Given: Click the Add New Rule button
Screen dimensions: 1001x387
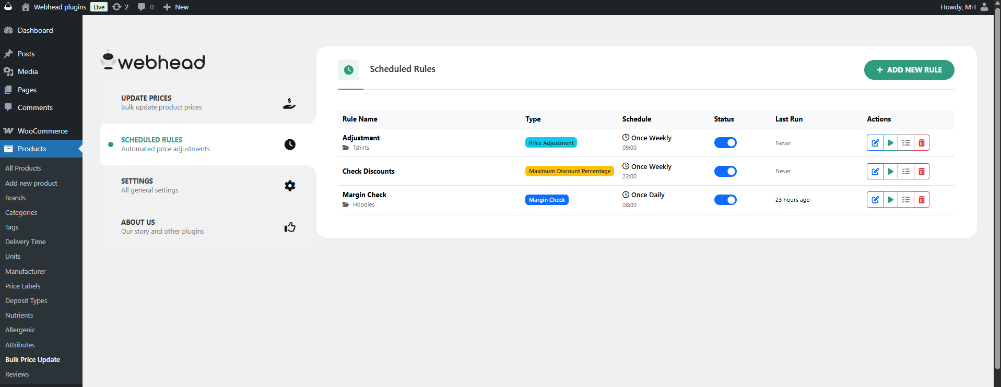Looking at the screenshot, I should [909, 70].
